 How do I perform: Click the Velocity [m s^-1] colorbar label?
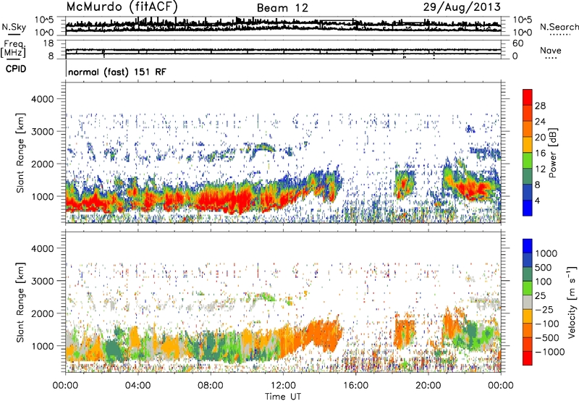pyautogui.click(x=572, y=303)
